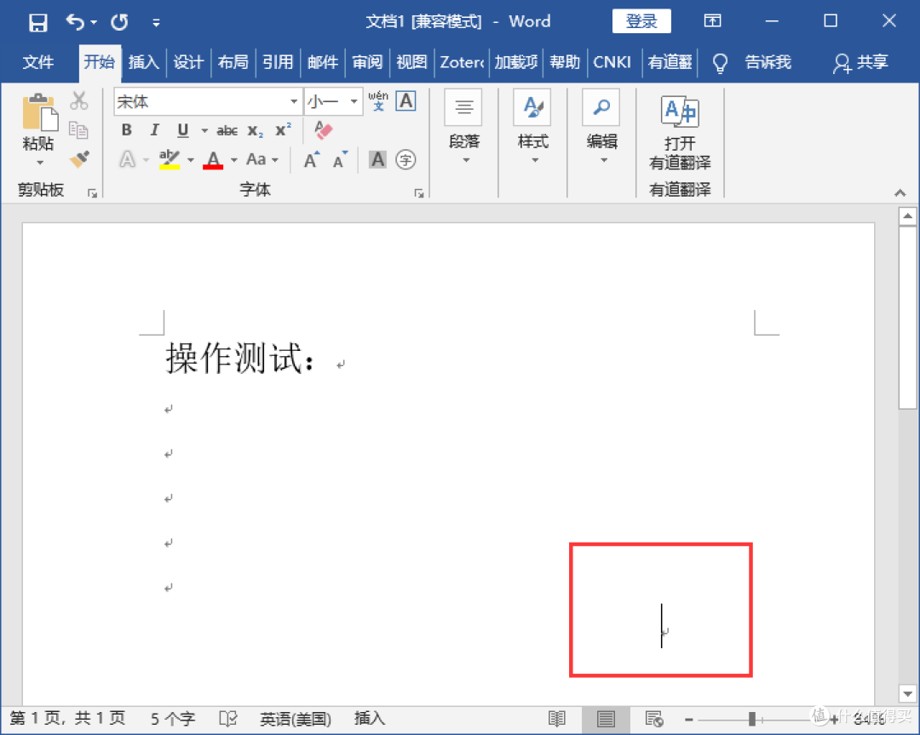The image size is (920, 735).
Task: Switch to the 插入 tab
Action: 144,62
